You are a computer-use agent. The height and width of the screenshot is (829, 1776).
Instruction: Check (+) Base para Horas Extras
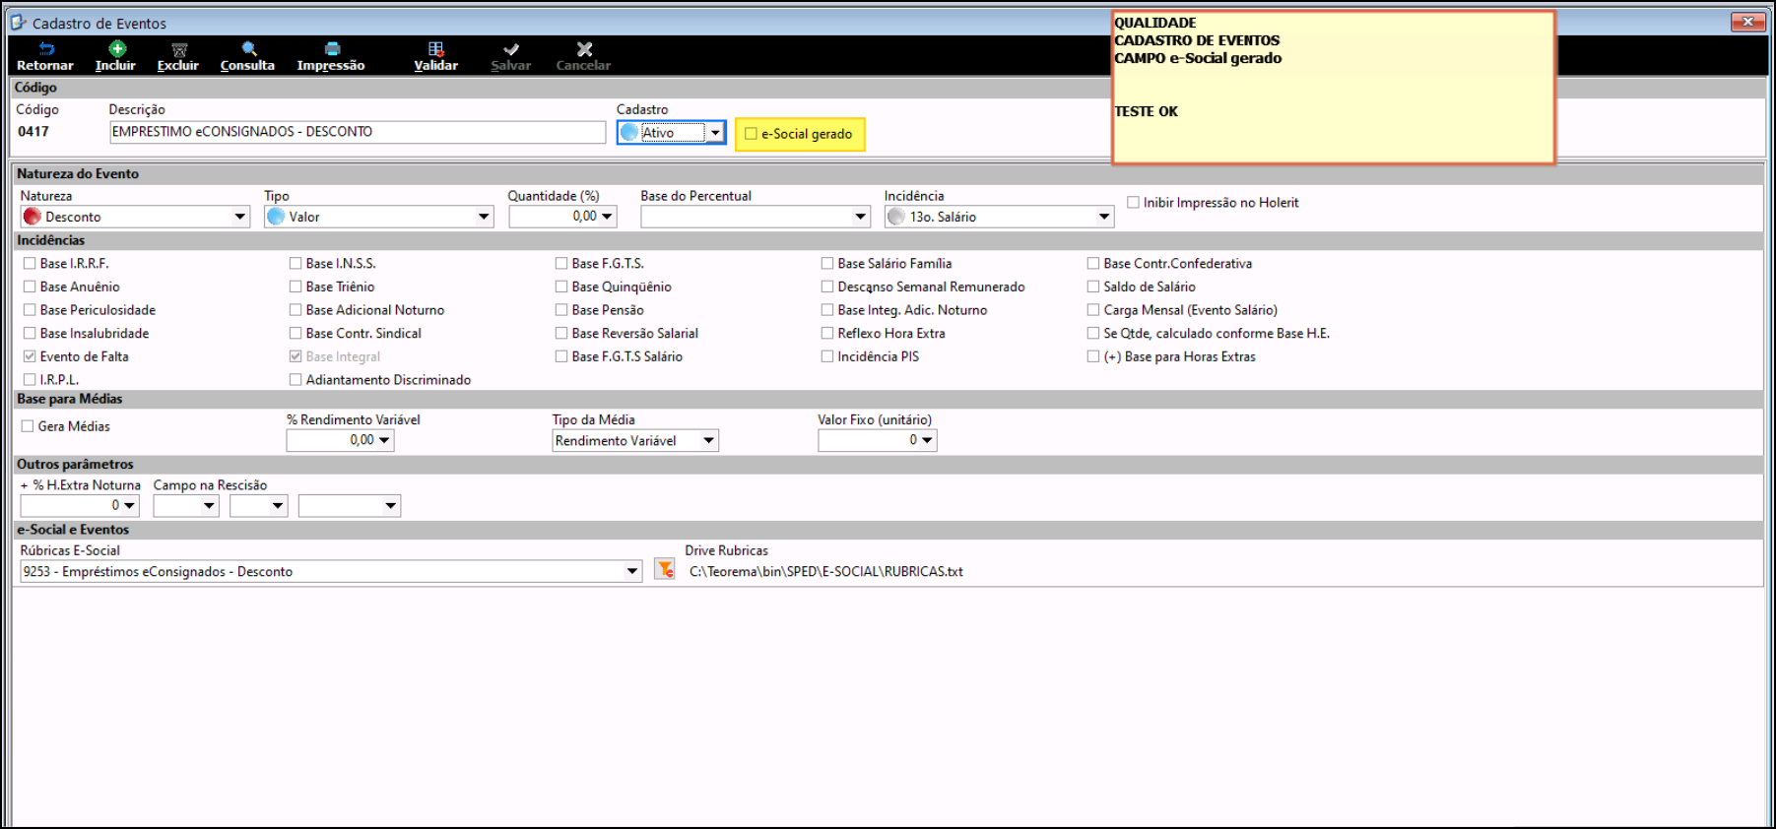tap(1093, 356)
